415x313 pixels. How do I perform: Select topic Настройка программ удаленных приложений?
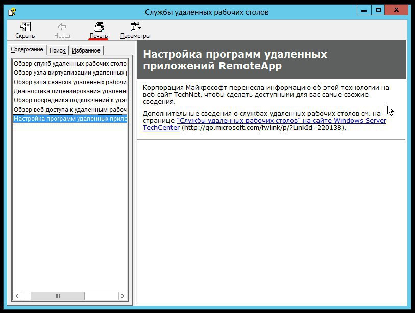(70, 119)
